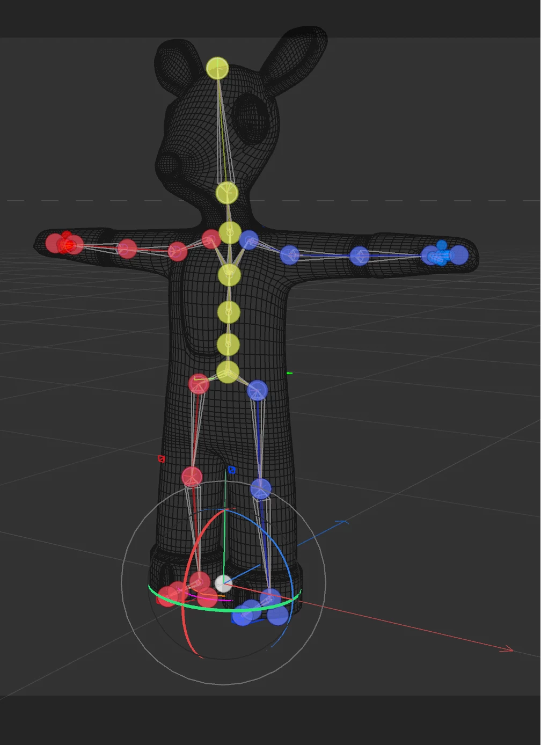Select the red hip joint control

coord(199,384)
